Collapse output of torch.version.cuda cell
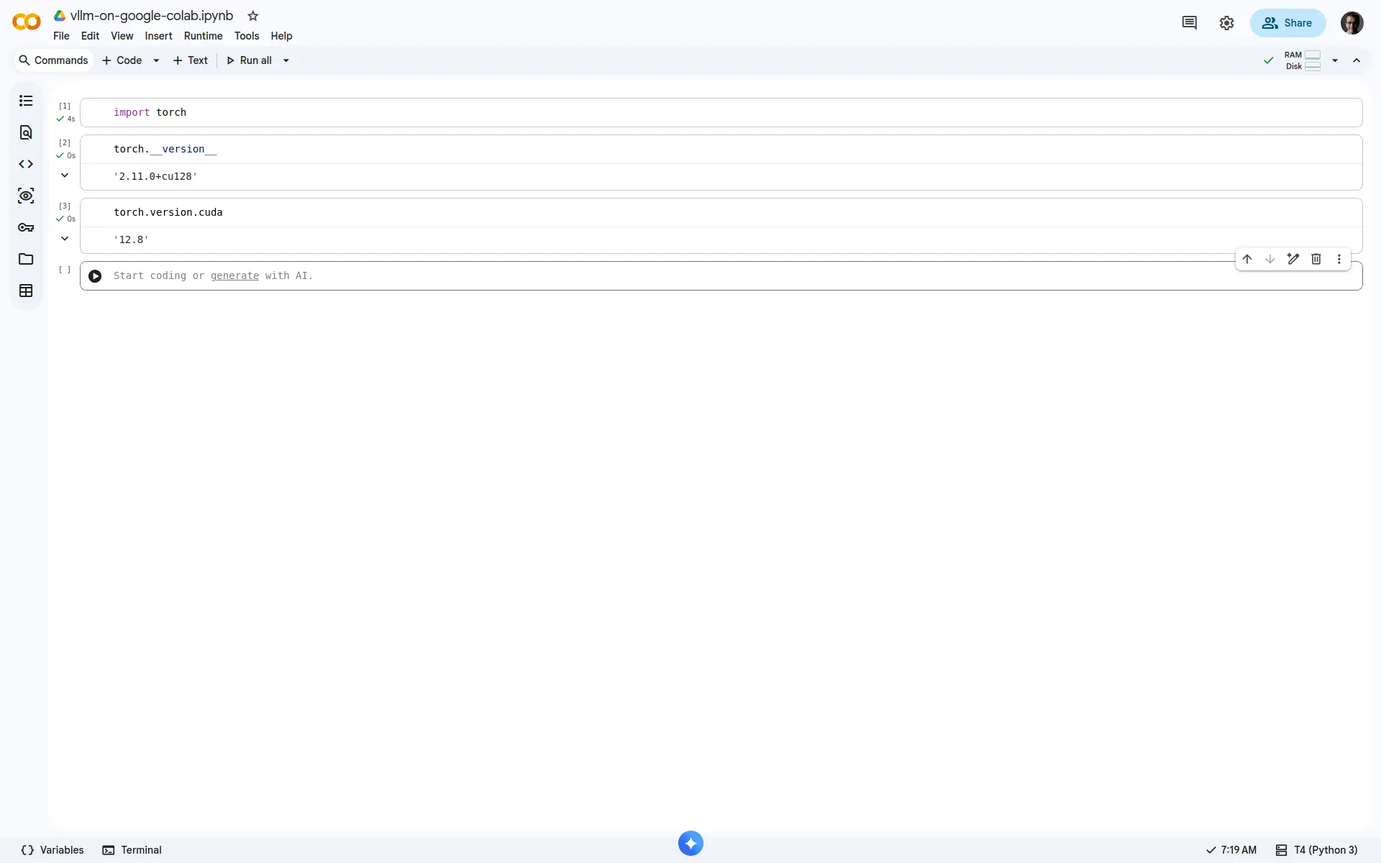The image size is (1381, 863). tap(65, 239)
